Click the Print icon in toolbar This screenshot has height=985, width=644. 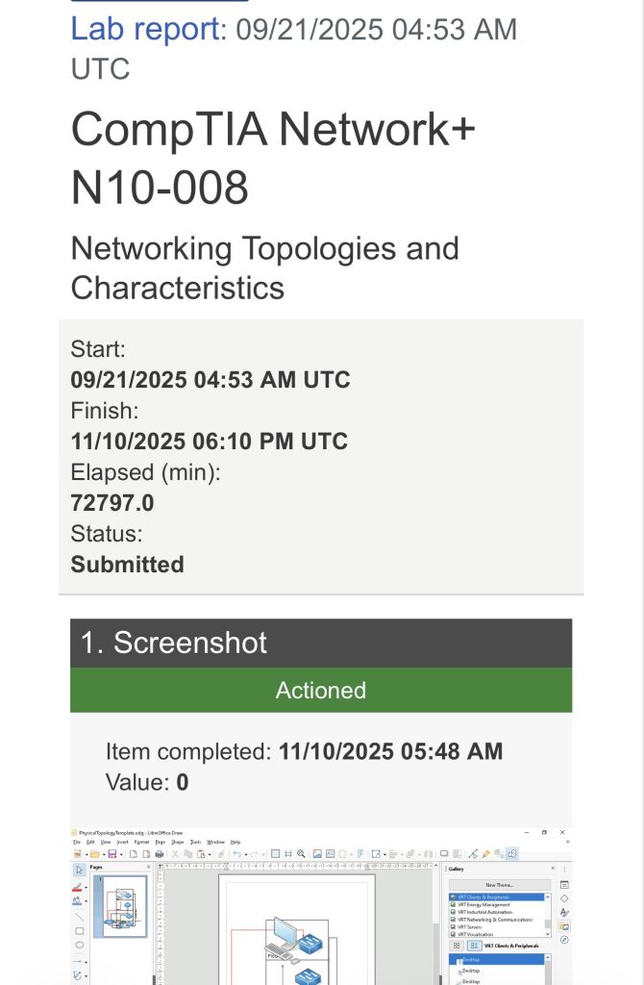coord(160,854)
